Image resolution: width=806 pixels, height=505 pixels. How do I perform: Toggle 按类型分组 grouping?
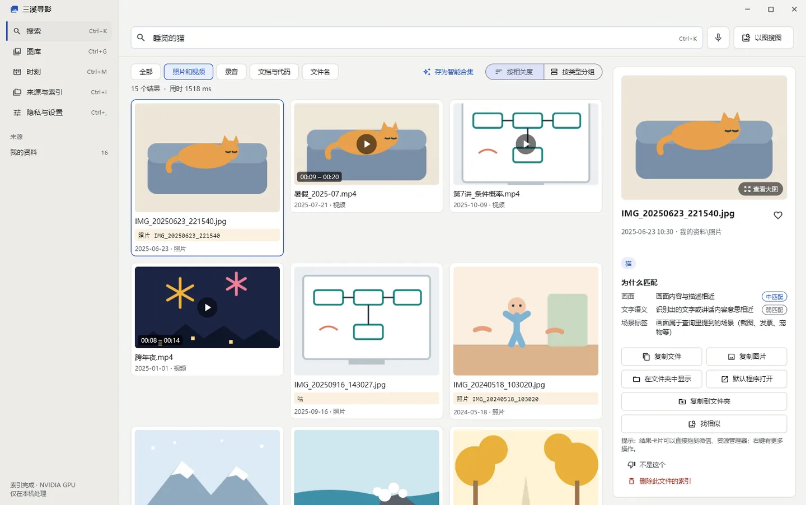tap(573, 72)
